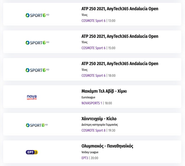Screen dimensions: 185x166
Task: Open the COSMOTE Sport 6 link at 15:00
Action: (93, 48)
